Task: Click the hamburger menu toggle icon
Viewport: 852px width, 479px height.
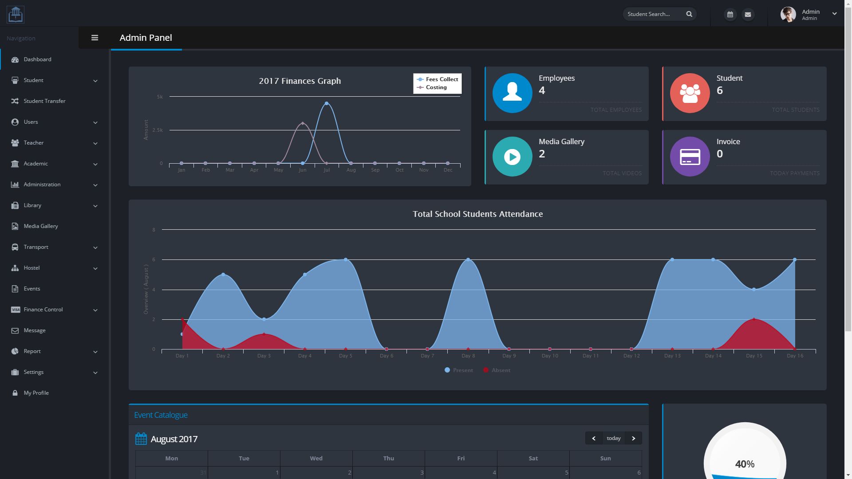Action: [95, 38]
